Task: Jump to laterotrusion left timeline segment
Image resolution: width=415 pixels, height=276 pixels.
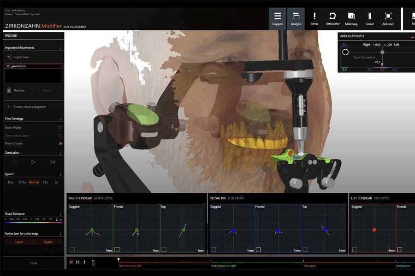Action: (130, 266)
